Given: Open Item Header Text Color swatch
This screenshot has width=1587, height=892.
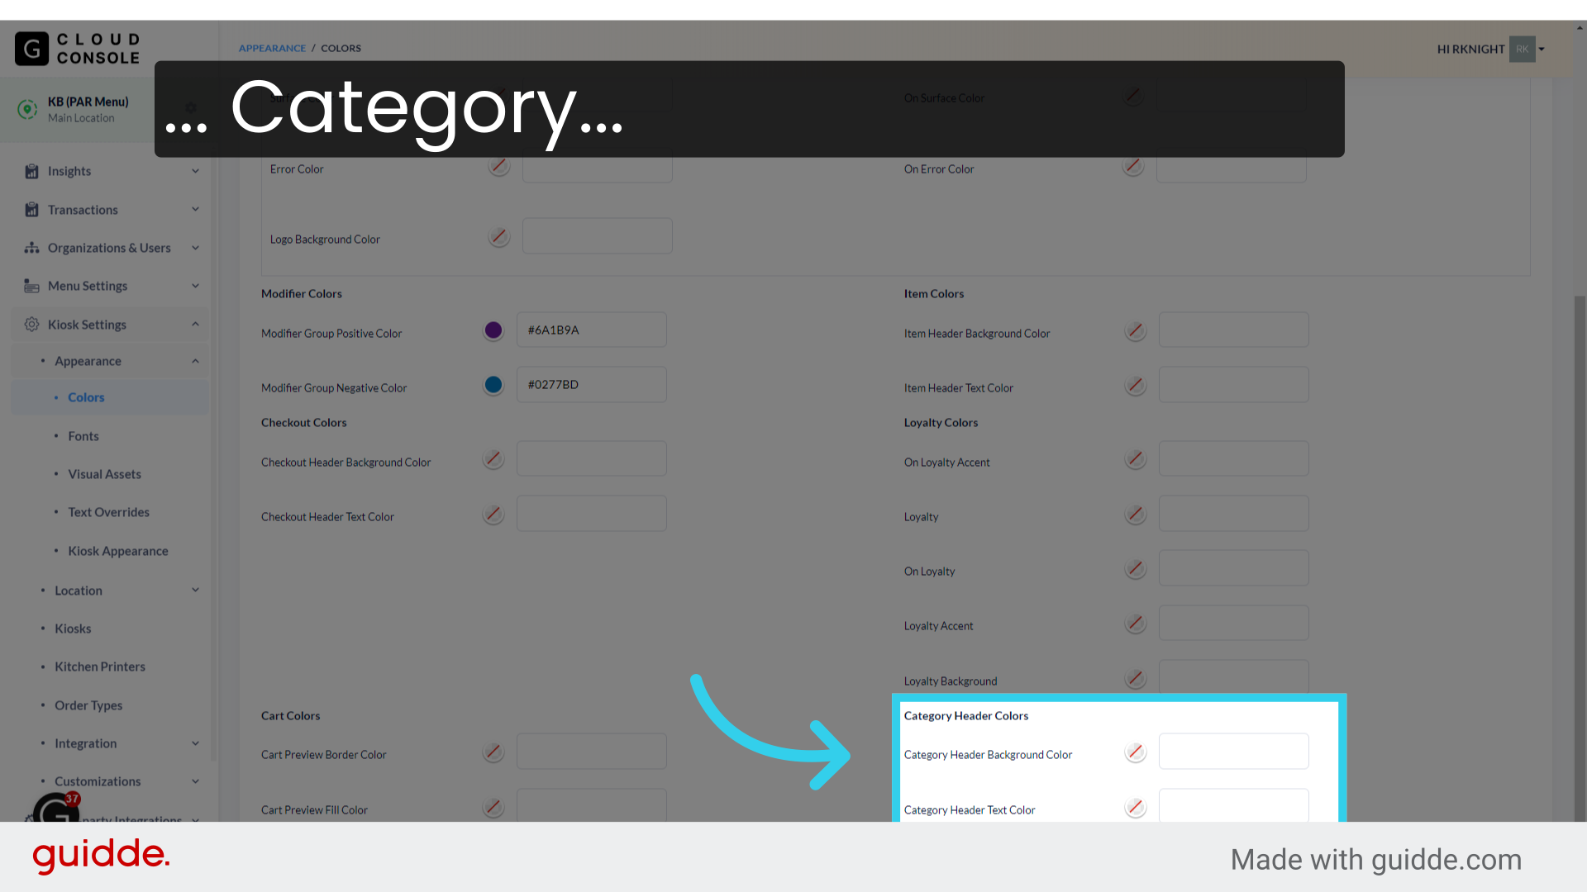Looking at the screenshot, I should tap(1136, 386).
